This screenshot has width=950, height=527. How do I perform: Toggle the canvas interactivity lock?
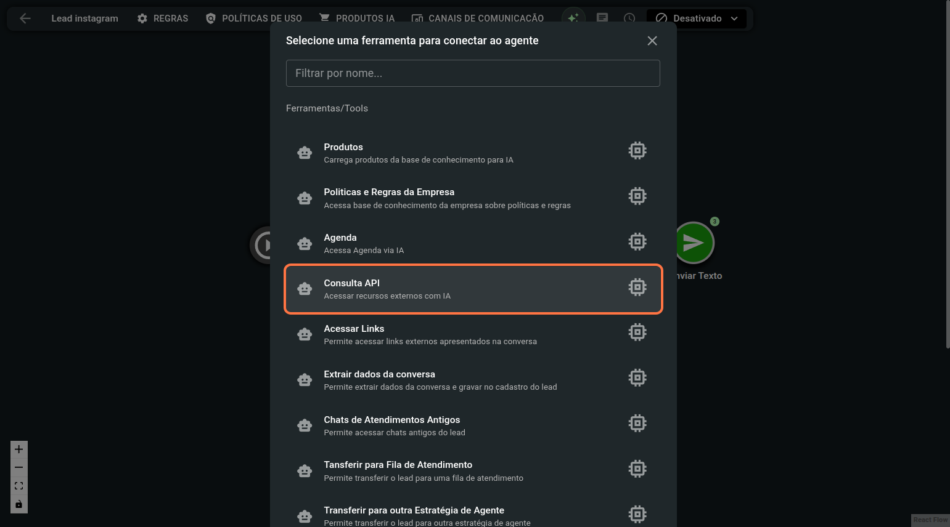tap(19, 504)
